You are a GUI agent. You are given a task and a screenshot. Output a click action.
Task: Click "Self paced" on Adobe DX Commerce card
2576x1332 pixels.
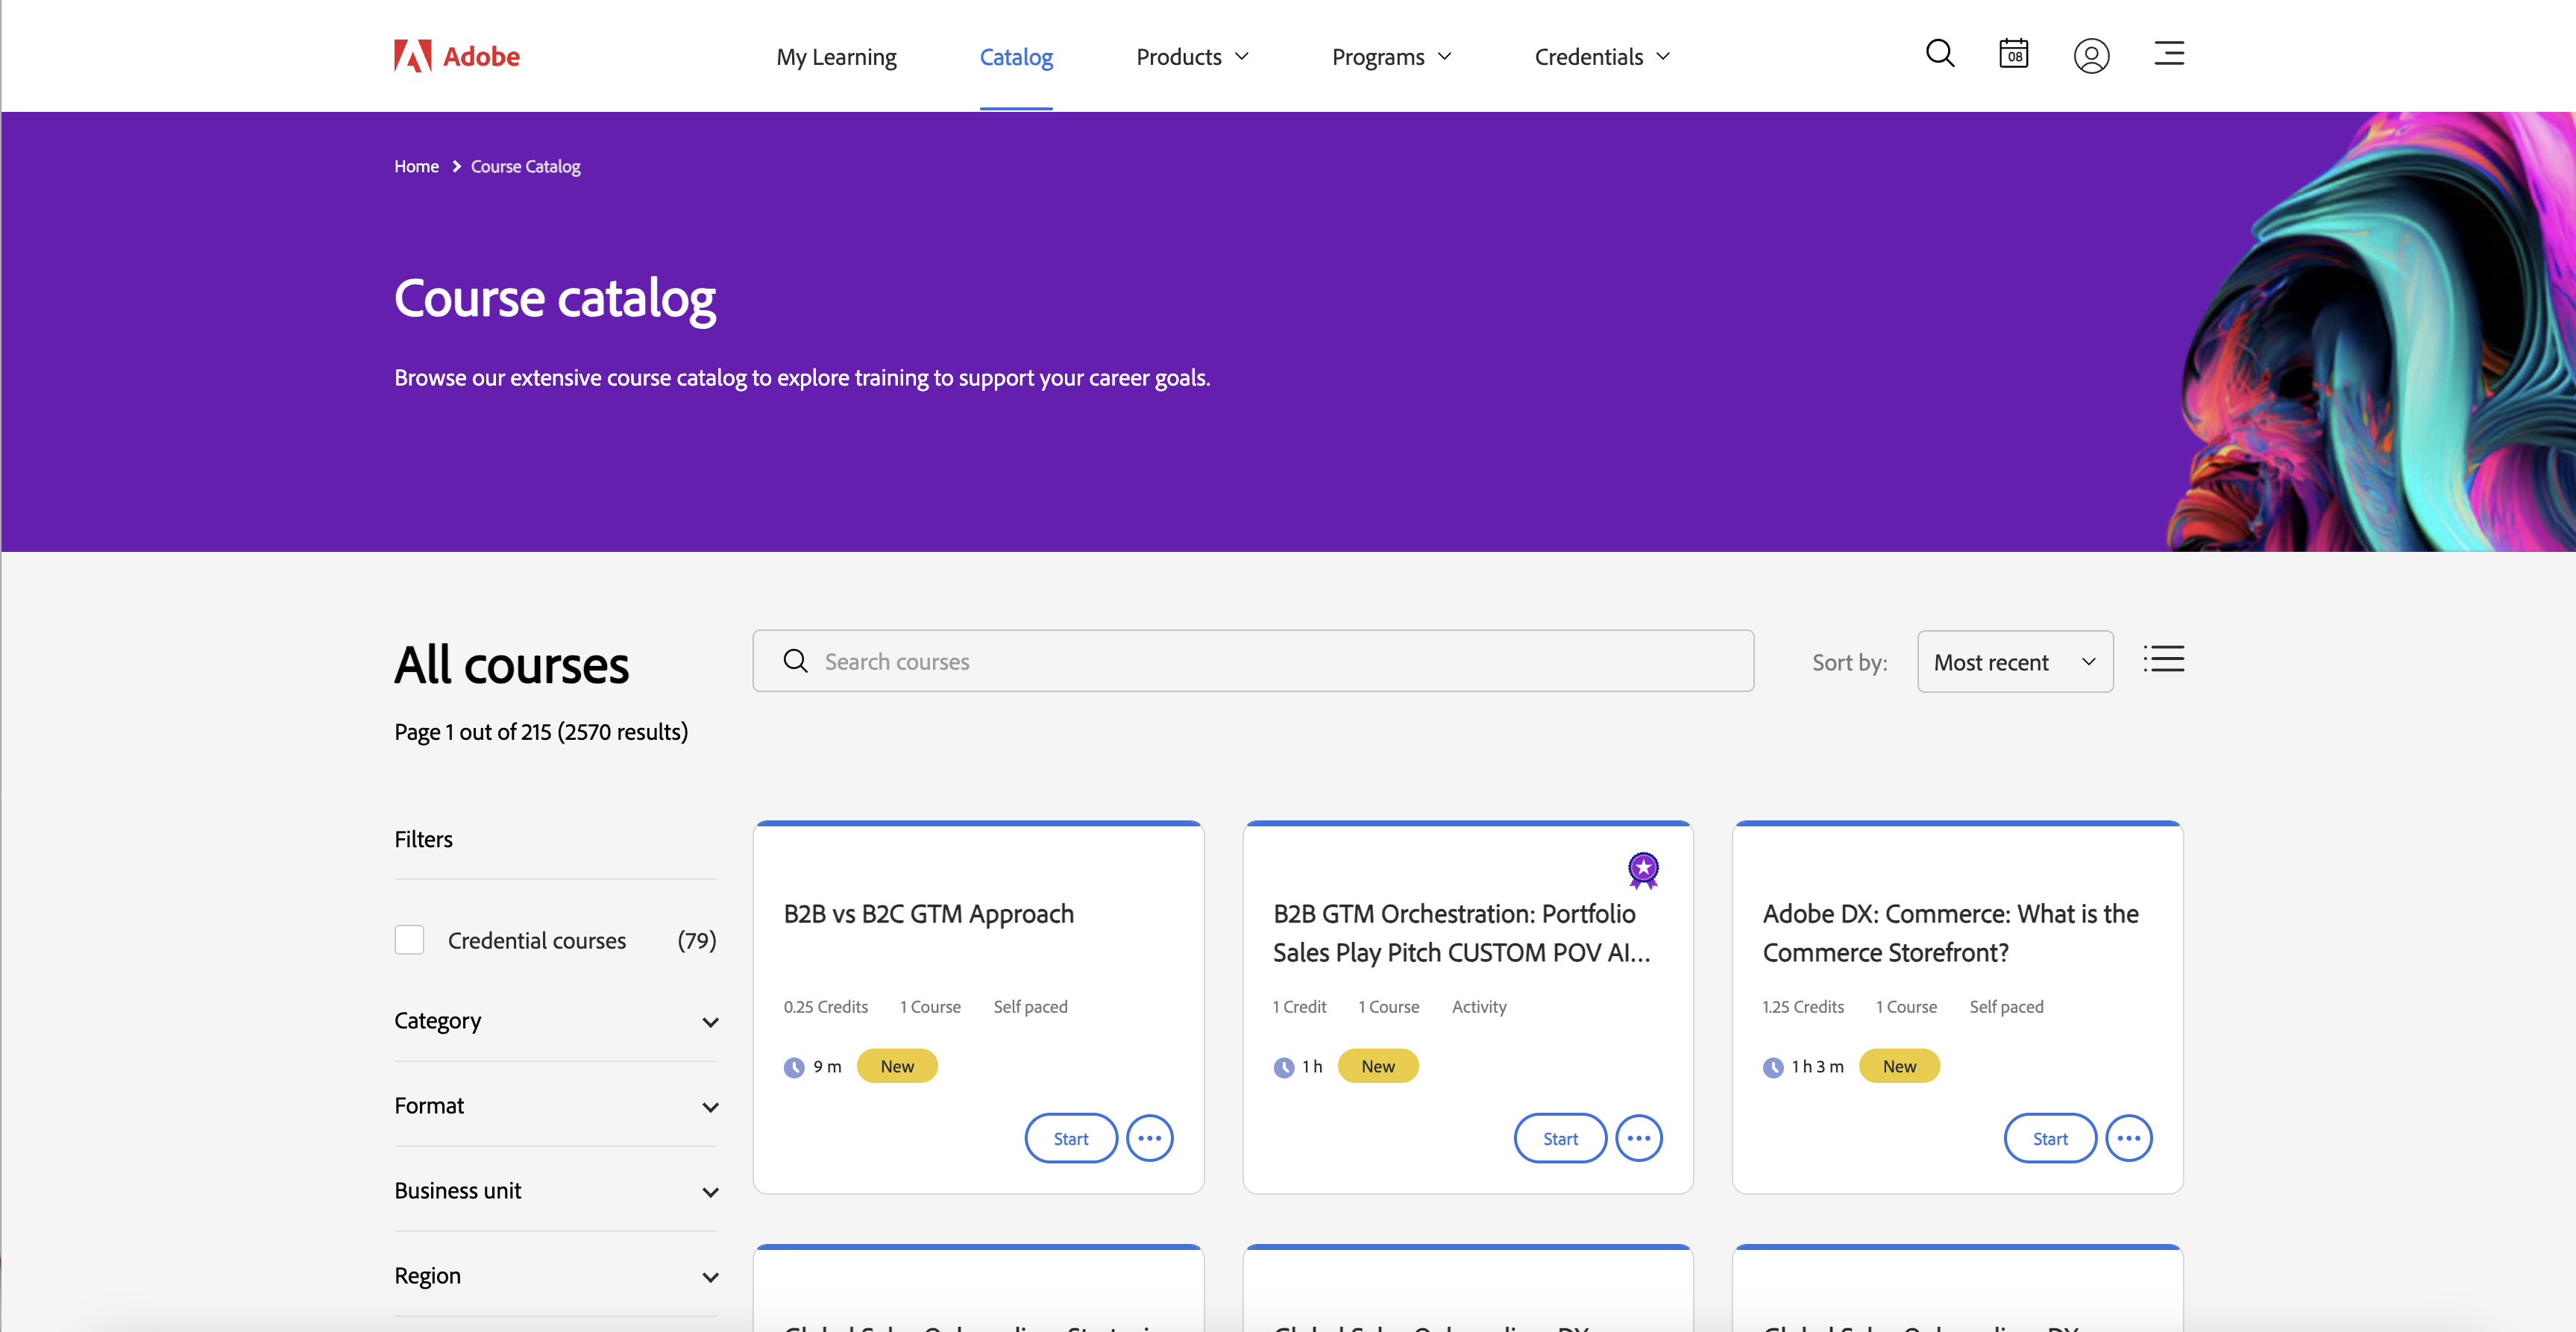(2006, 1007)
